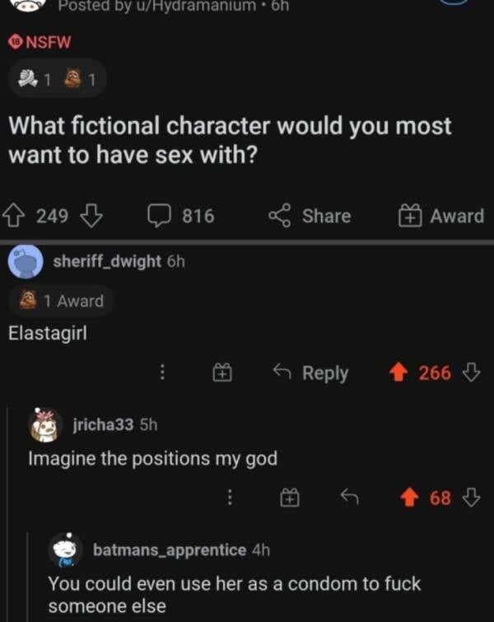Award jricha33's comment with gift icon
The height and width of the screenshot is (622, 494).
click(x=289, y=498)
